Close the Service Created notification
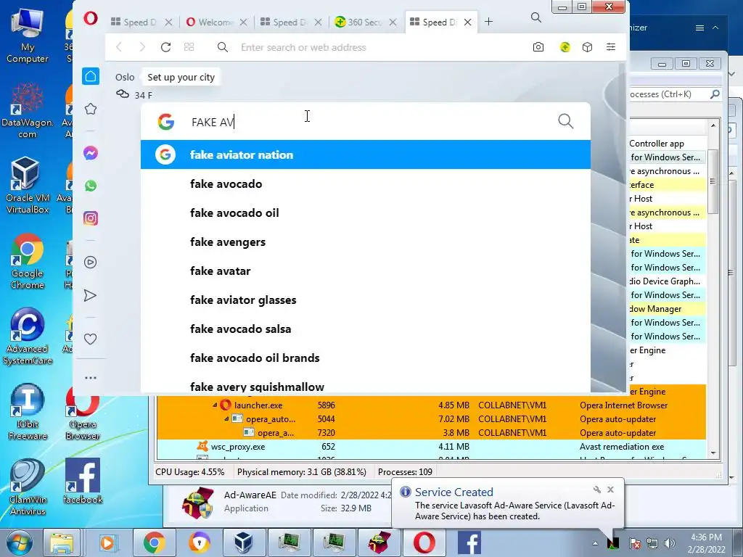The image size is (743, 557). coord(610,490)
